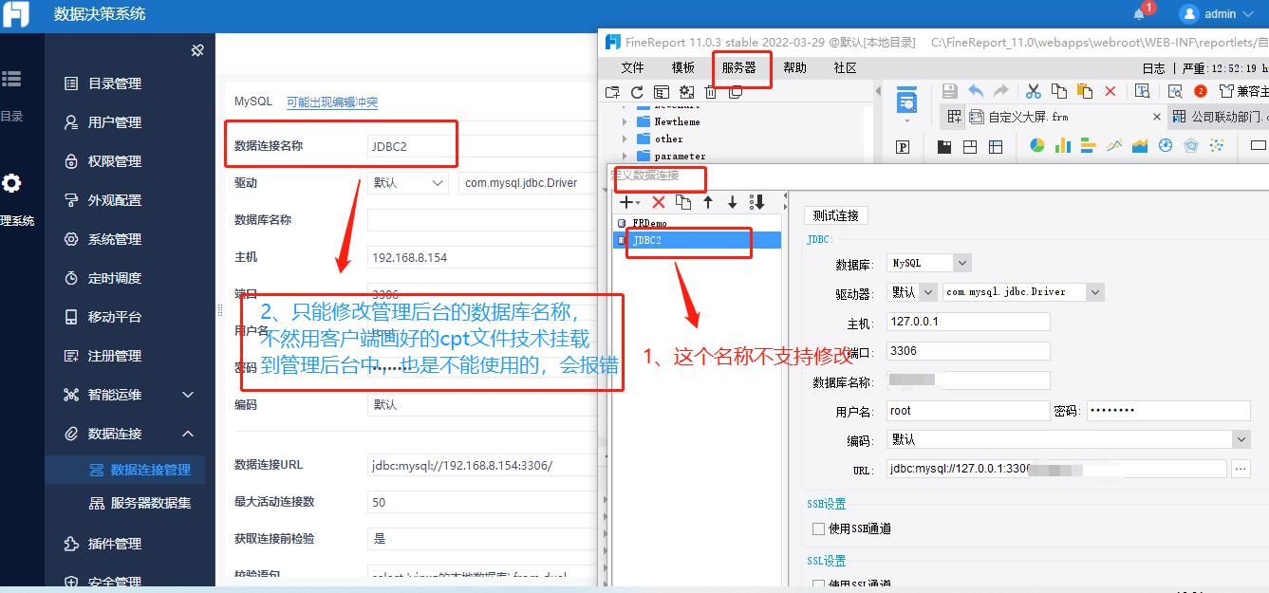The height and width of the screenshot is (593, 1269).
Task: Move connection up arrow icon
Action: 707,202
